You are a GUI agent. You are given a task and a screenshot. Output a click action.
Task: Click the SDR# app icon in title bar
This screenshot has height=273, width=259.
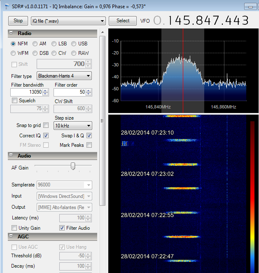(7, 7)
